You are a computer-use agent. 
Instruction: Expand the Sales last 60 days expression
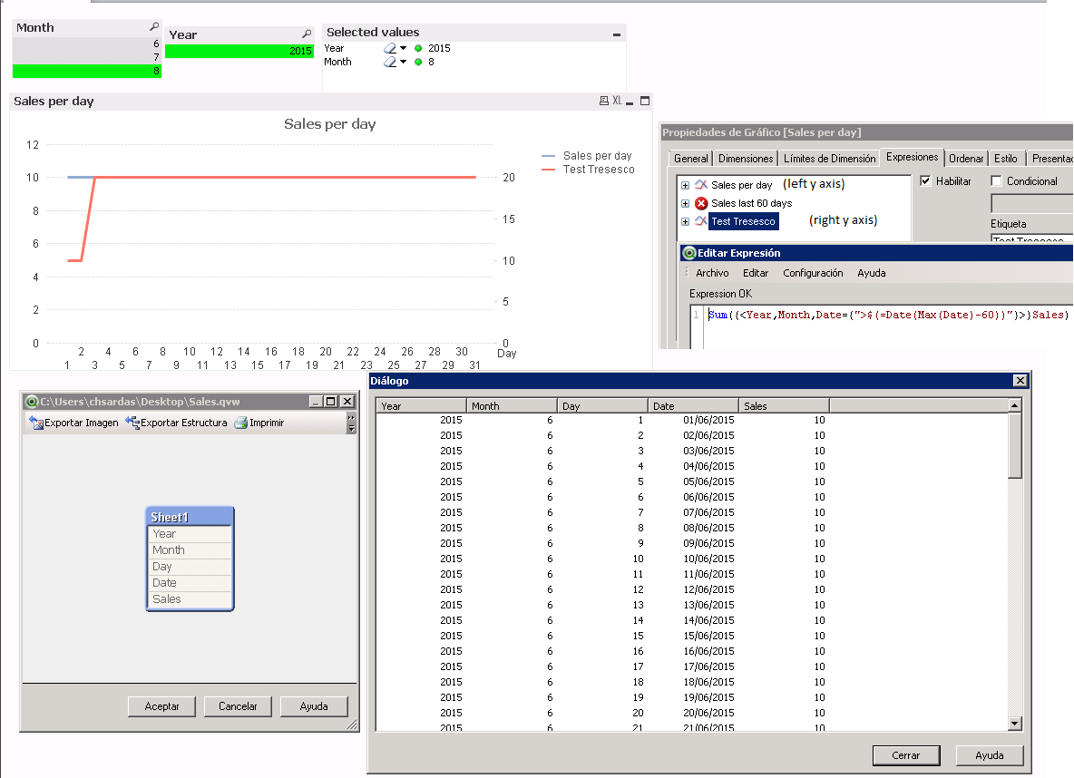coord(686,203)
